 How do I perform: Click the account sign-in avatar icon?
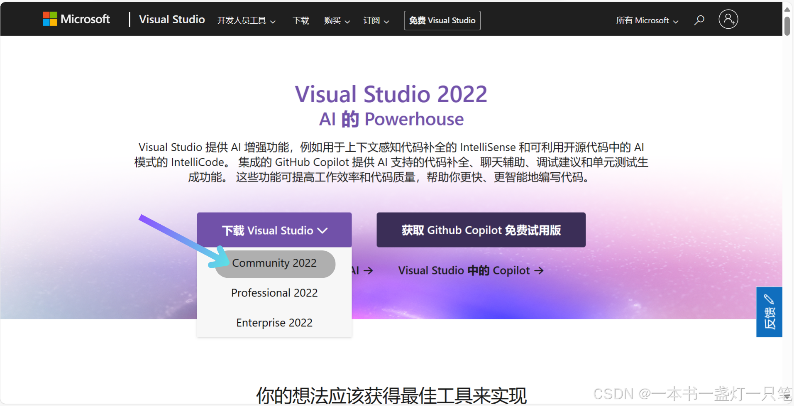[728, 19]
